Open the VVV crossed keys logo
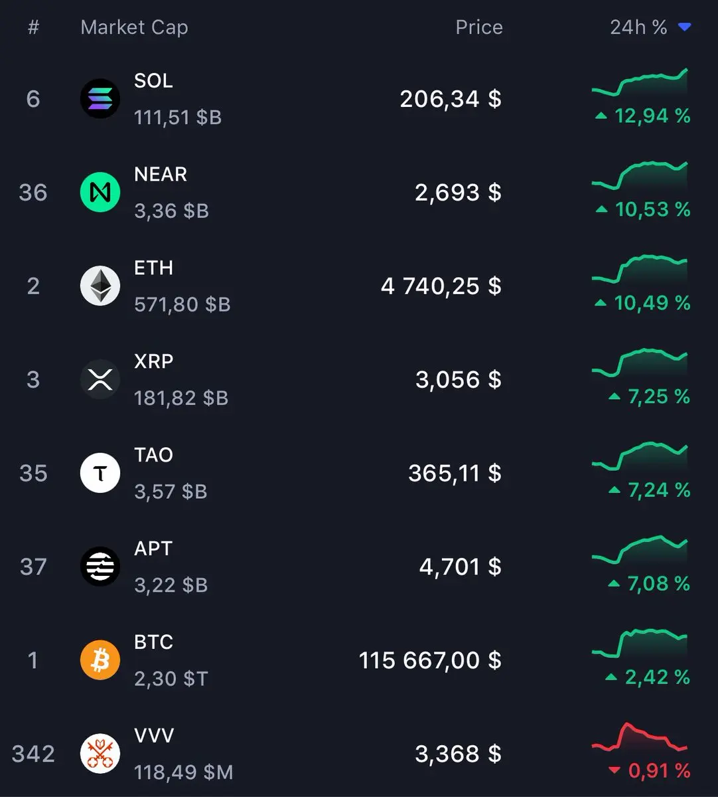The width and height of the screenshot is (718, 797). (x=100, y=754)
